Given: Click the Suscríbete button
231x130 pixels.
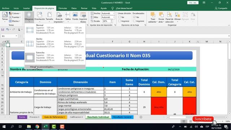Looking at the screenshot, I should click(x=203, y=119).
